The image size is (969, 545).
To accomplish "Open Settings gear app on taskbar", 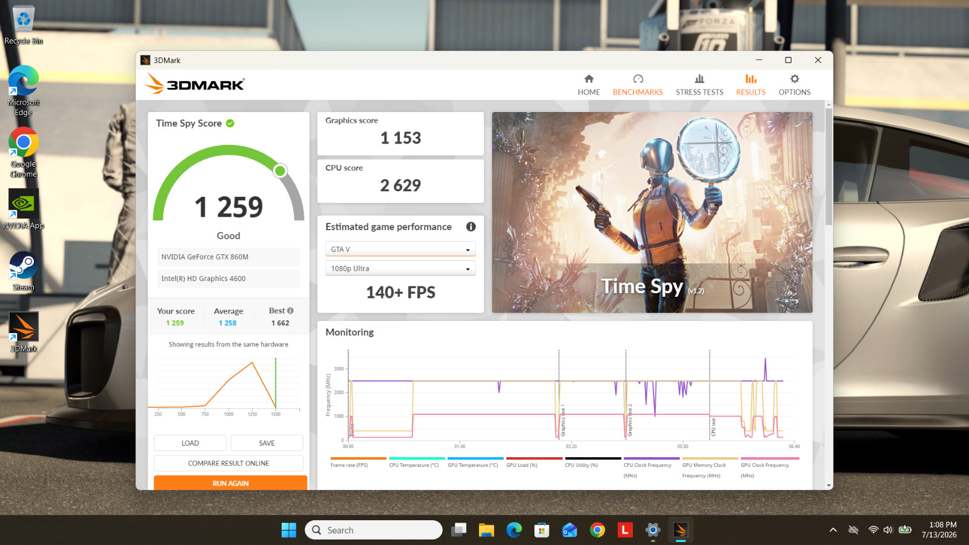I will (653, 530).
